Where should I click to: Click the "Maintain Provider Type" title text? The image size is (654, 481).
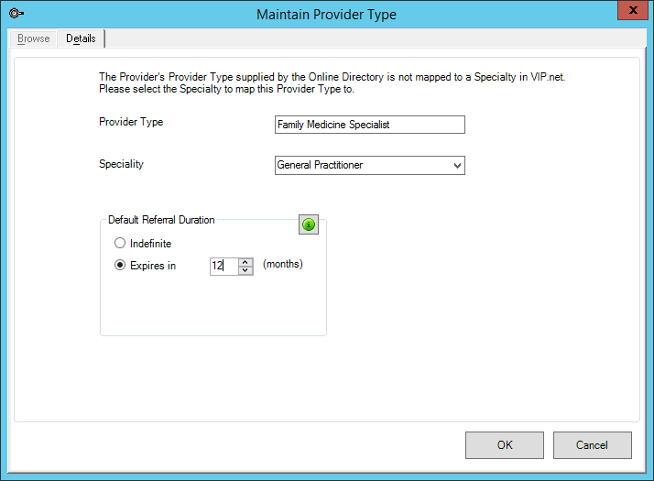[x=327, y=15]
